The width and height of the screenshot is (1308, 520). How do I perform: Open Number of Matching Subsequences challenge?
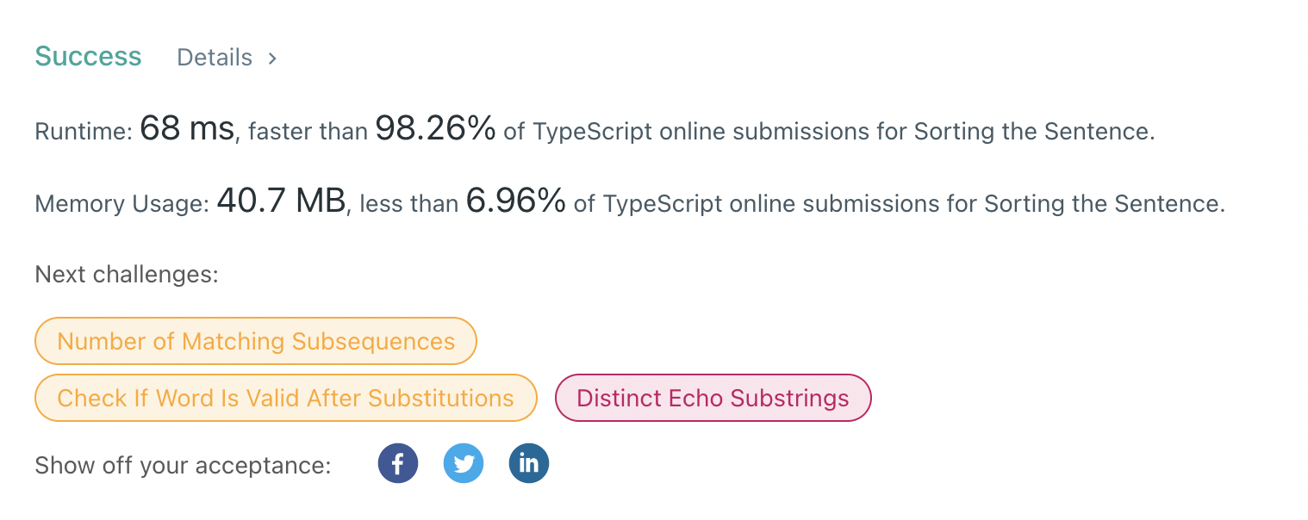coord(256,341)
